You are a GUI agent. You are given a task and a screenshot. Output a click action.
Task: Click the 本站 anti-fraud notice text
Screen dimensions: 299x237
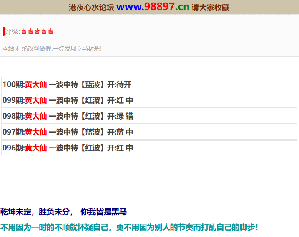pyautogui.click(x=52, y=48)
